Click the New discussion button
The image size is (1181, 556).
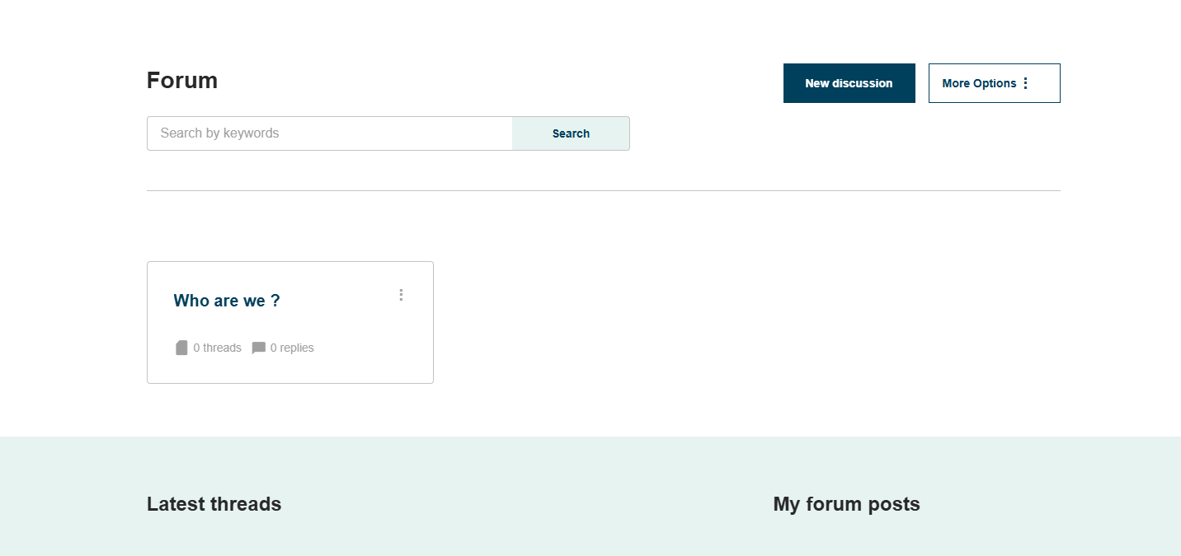click(x=849, y=83)
